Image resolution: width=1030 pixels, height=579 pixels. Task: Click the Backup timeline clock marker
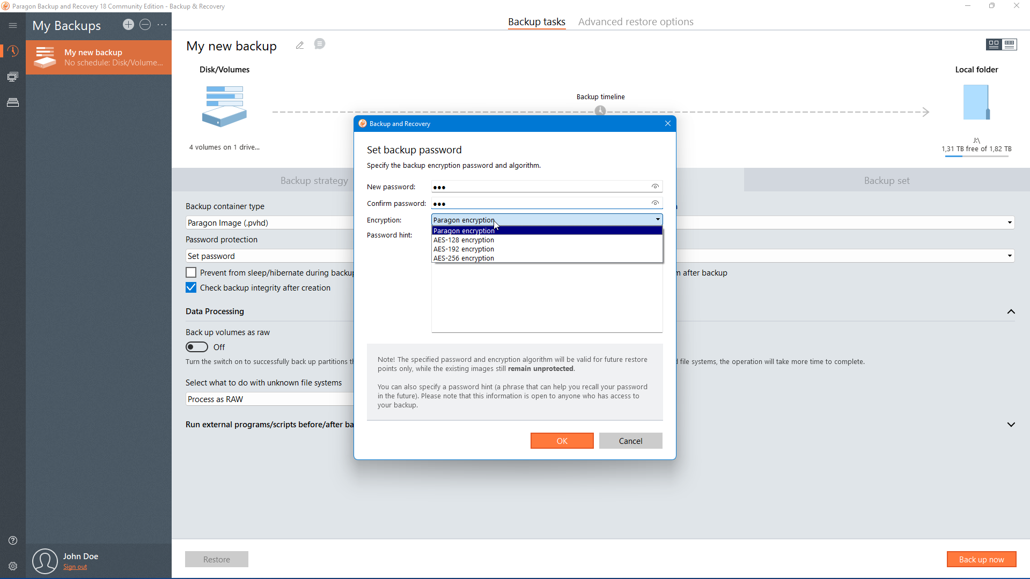click(600, 110)
